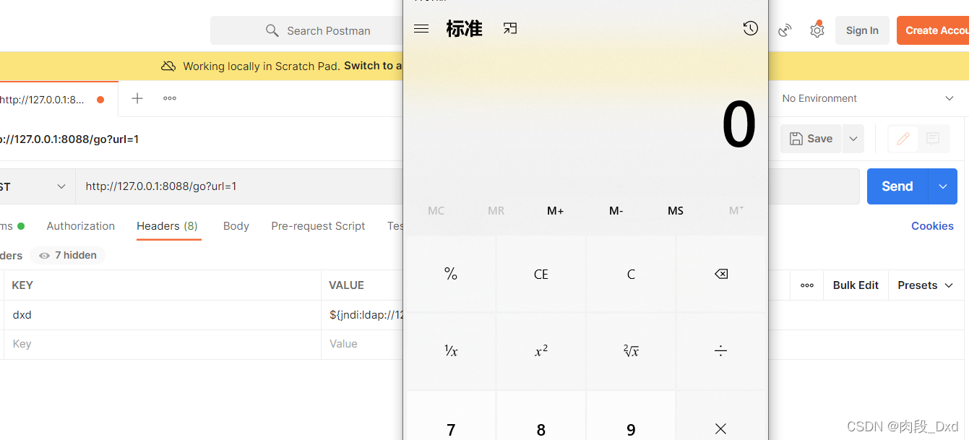This screenshot has width=969, height=440.
Task: Click the M- memory subtract button
Action: [616, 211]
